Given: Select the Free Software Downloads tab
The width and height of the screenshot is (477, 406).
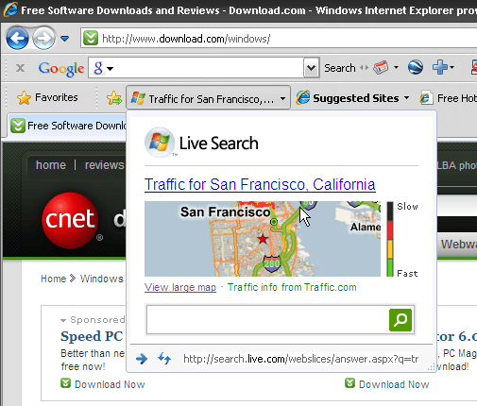Looking at the screenshot, I should [x=68, y=126].
